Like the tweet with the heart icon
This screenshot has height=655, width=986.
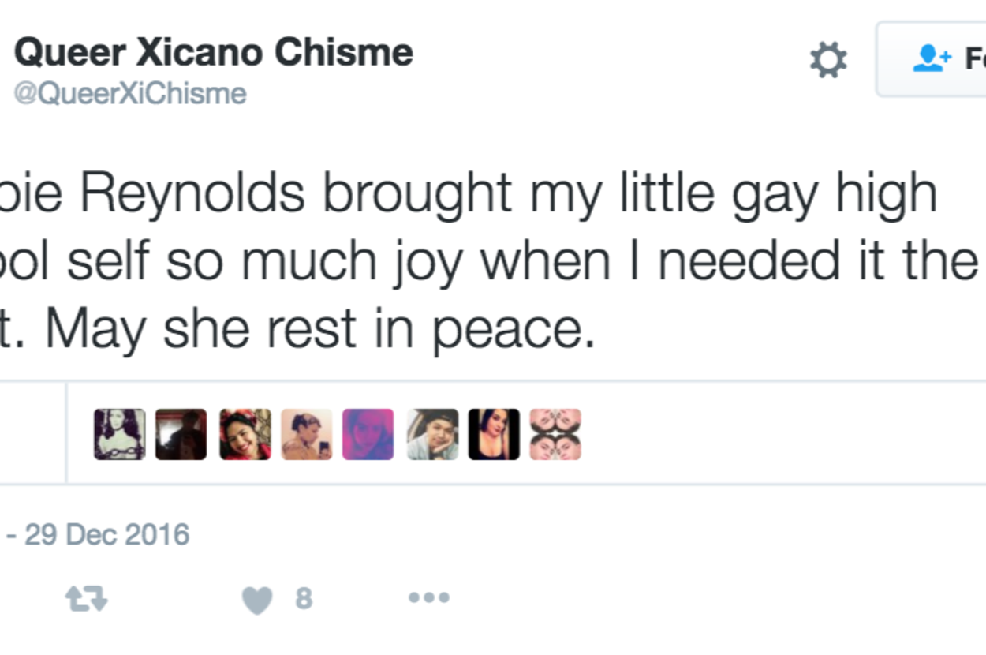257,601
